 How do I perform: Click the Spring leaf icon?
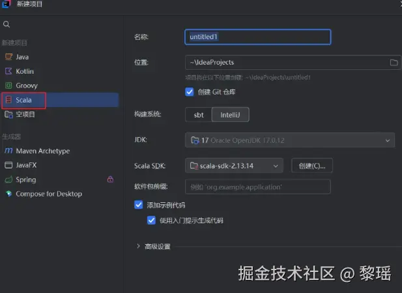click(x=8, y=179)
